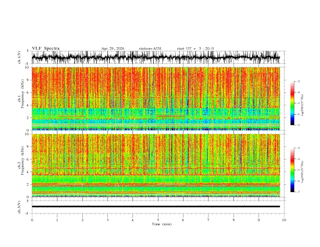Screen dimensions: 320x247
Task: Click the 9 minute tick on time axis
Action: point(259,220)
